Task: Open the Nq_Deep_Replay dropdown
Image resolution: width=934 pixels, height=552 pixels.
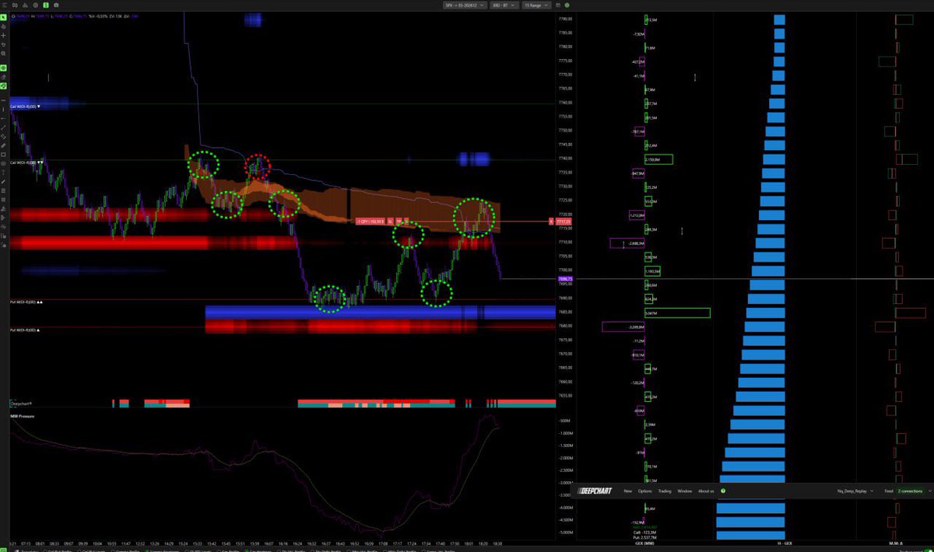Action: [855, 491]
